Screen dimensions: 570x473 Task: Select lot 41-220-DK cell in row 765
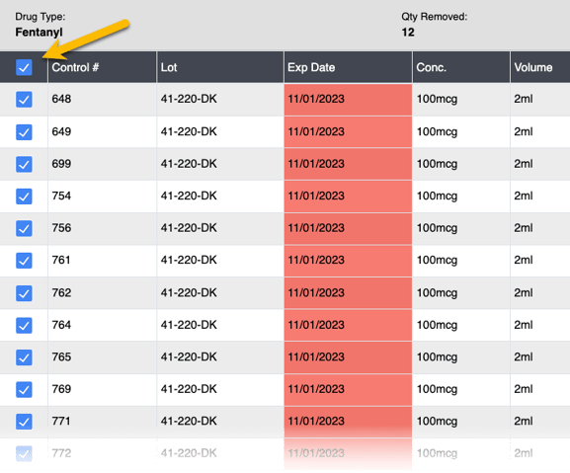click(220, 357)
